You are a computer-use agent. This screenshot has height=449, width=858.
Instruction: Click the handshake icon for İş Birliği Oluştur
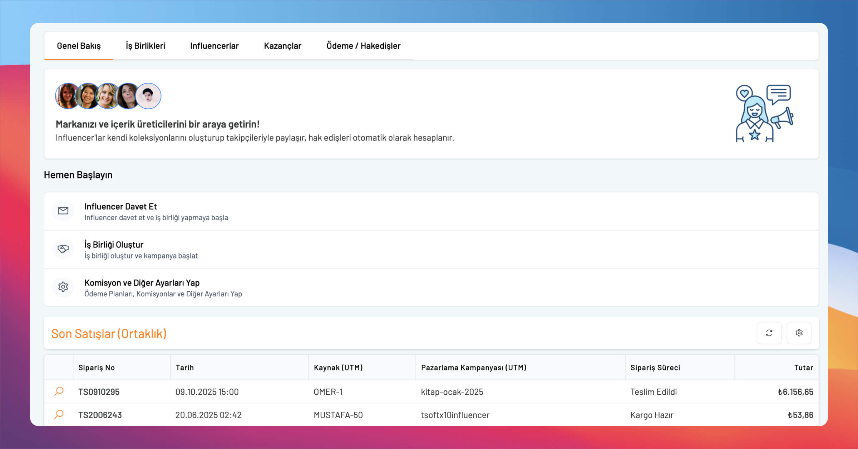point(63,249)
